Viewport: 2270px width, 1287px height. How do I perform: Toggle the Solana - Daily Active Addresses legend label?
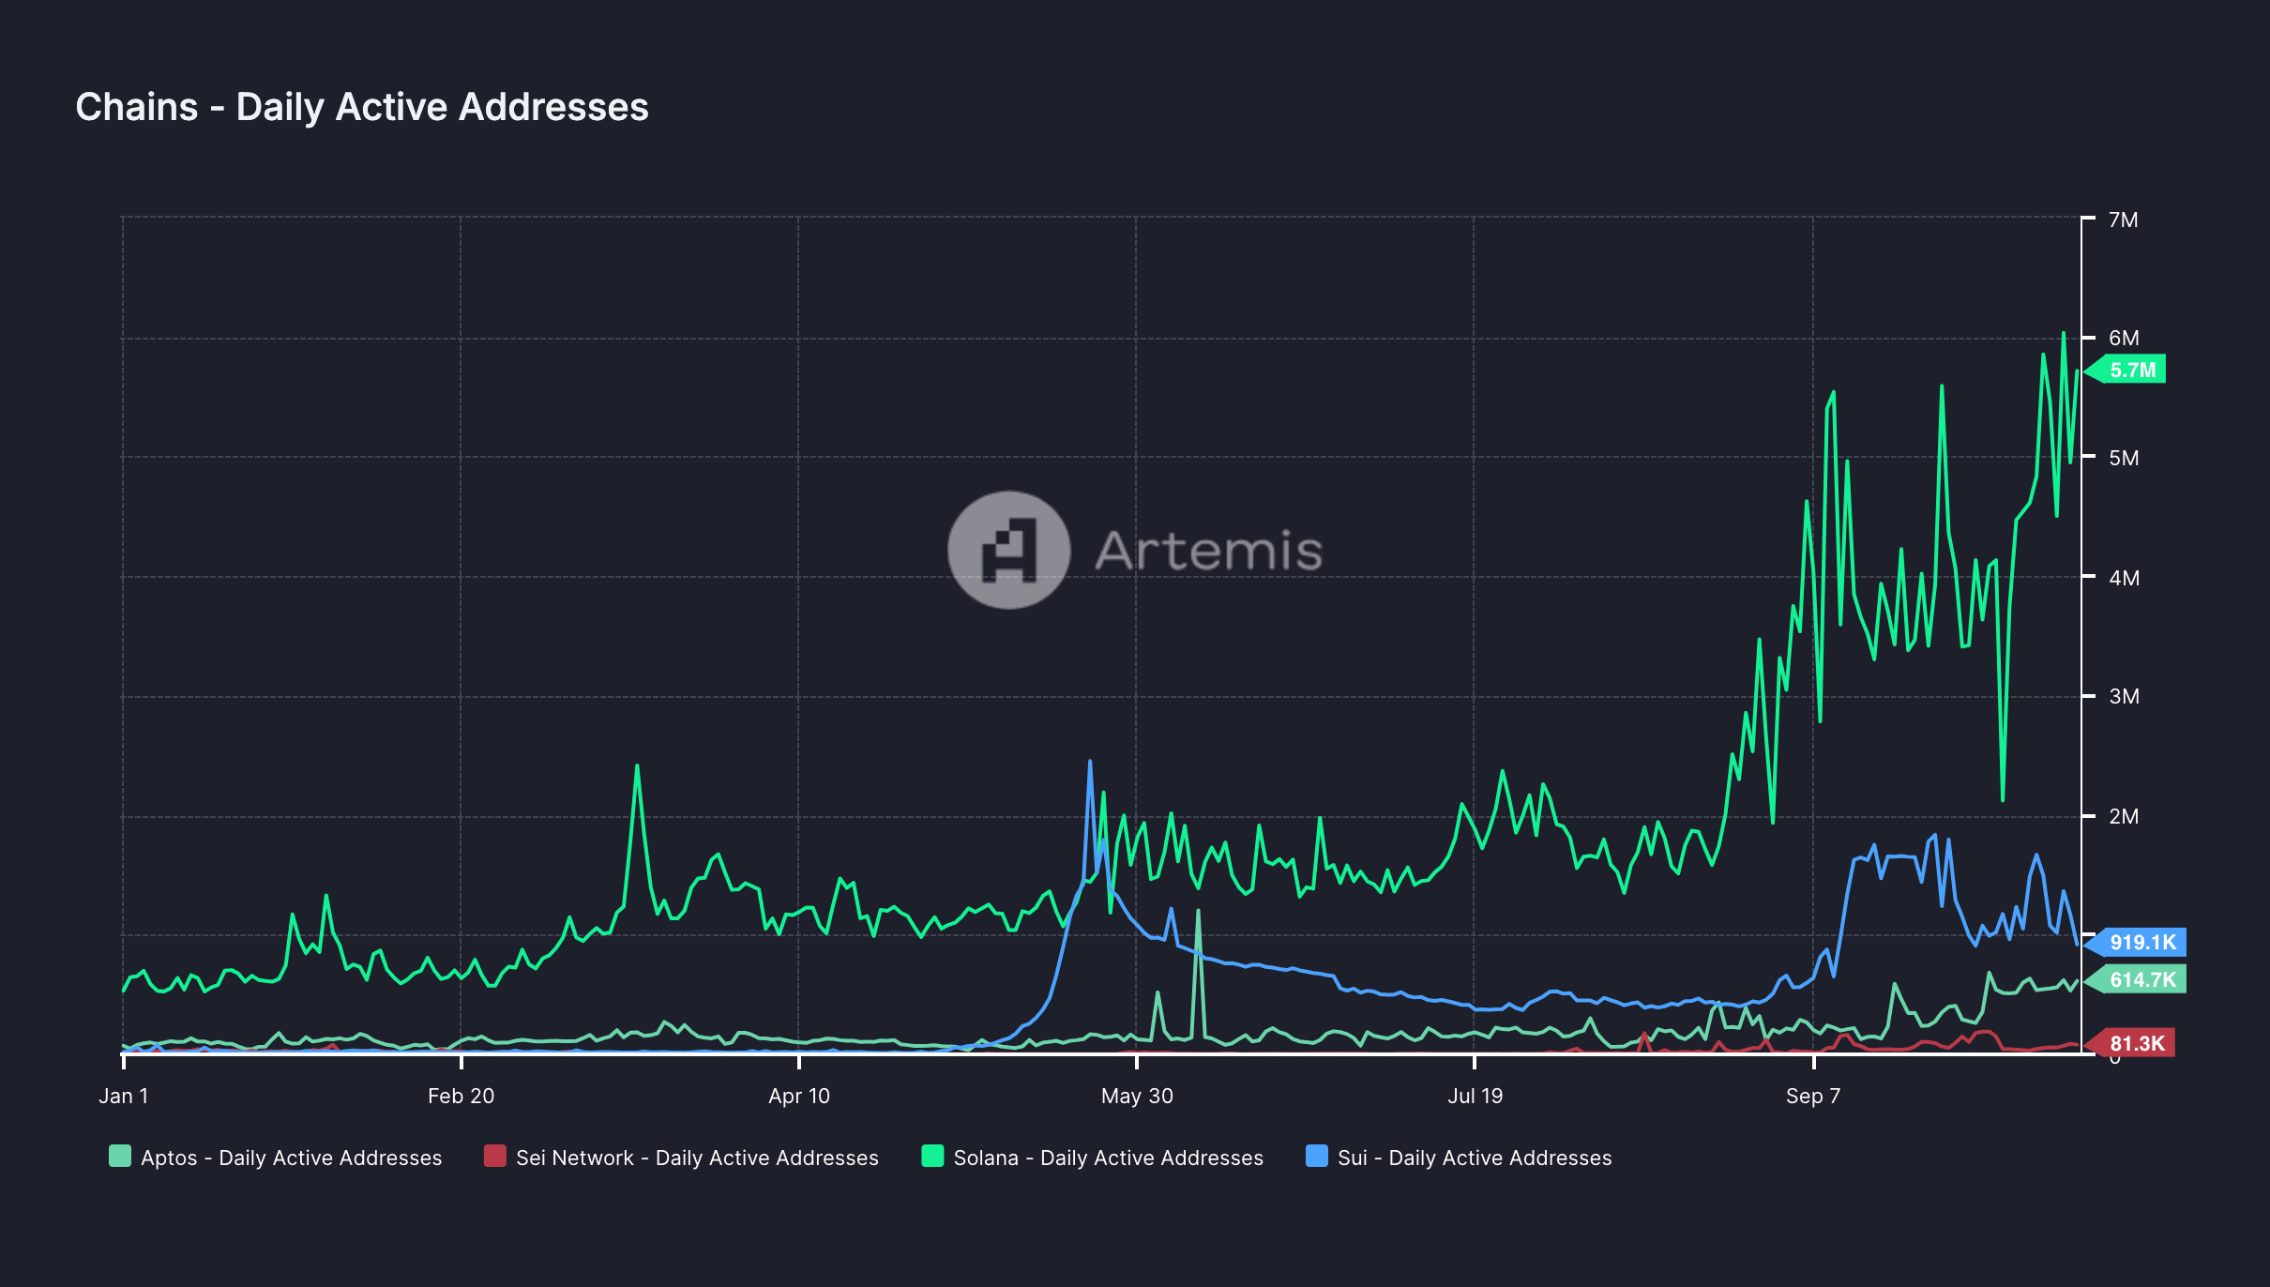[x=1109, y=1158]
